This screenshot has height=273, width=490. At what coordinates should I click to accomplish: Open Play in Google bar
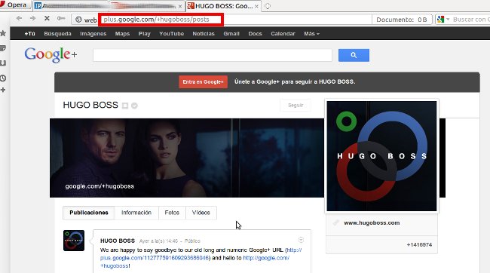tap(145, 33)
